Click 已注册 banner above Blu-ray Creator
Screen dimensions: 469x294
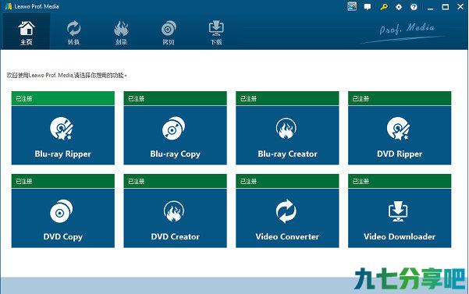coord(287,98)
